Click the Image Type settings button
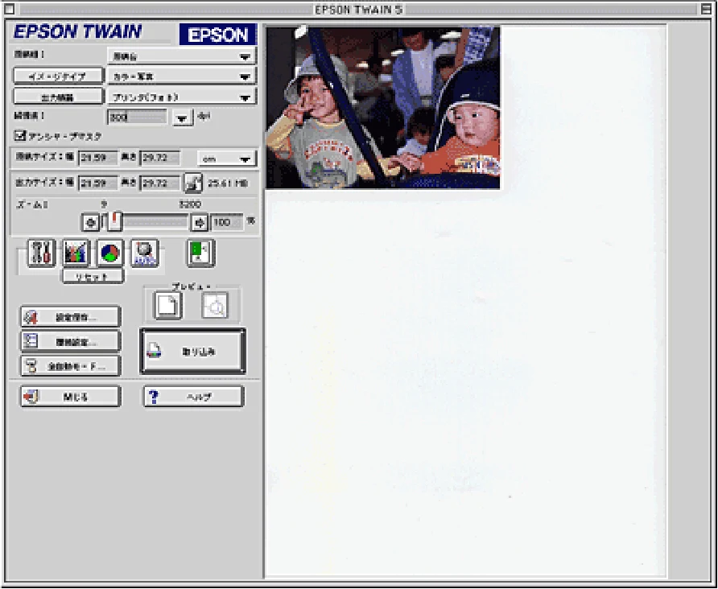This screenshot has width=718, height=589. pyautogui.click(x=58, y=76)
